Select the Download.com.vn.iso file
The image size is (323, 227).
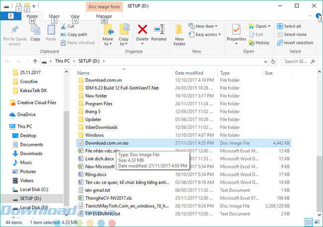point(183,143)
